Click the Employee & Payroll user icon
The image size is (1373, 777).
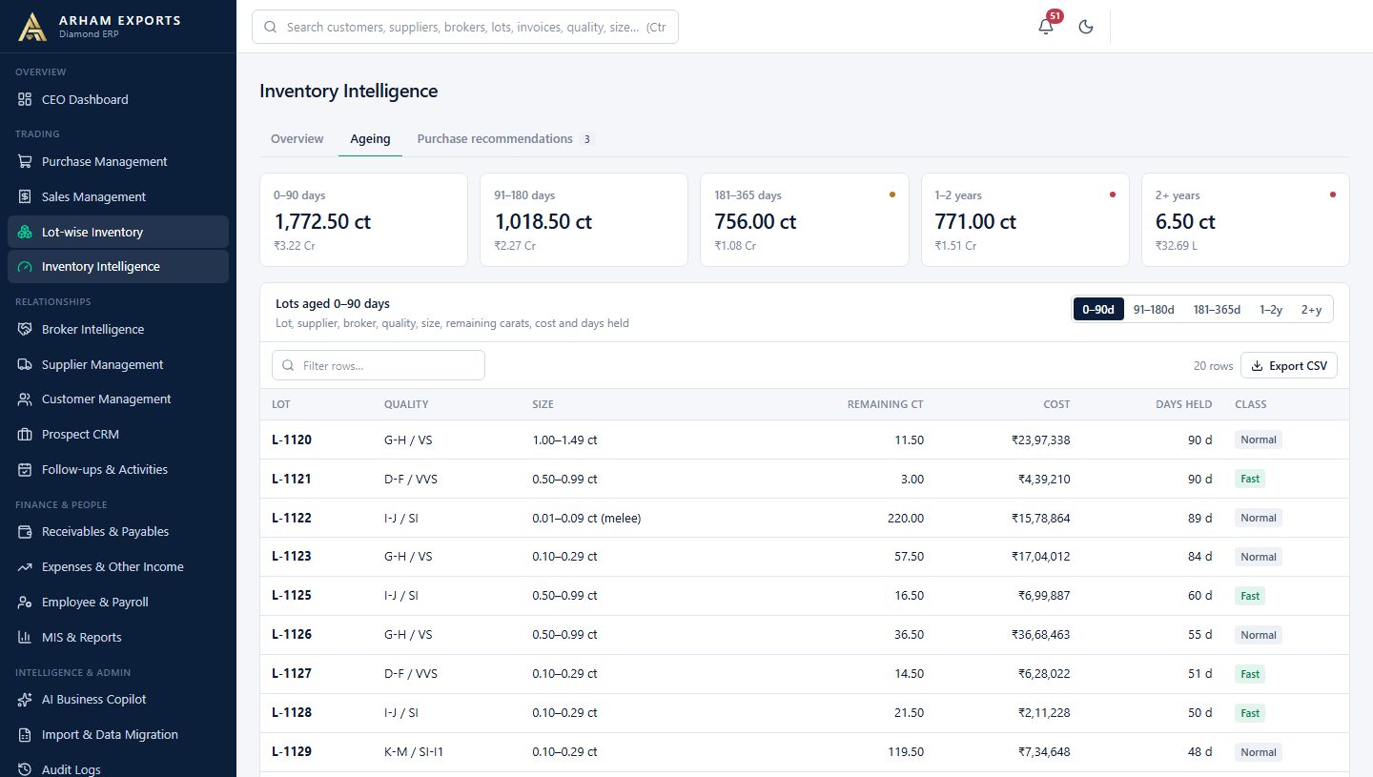coord(25,603)
